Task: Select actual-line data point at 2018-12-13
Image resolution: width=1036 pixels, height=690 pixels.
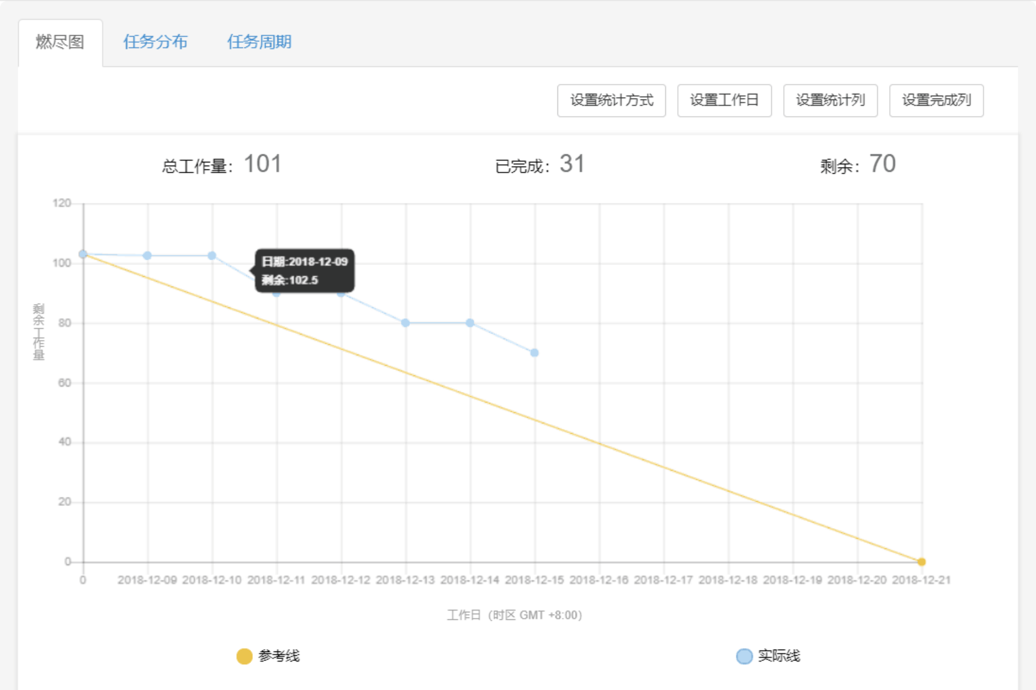Action: pos(405,323)
